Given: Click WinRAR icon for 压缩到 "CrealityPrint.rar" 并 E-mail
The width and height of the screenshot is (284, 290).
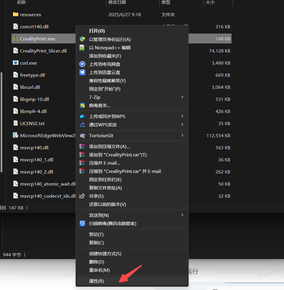Looking at the screenshot, I should tap(82, 171).
